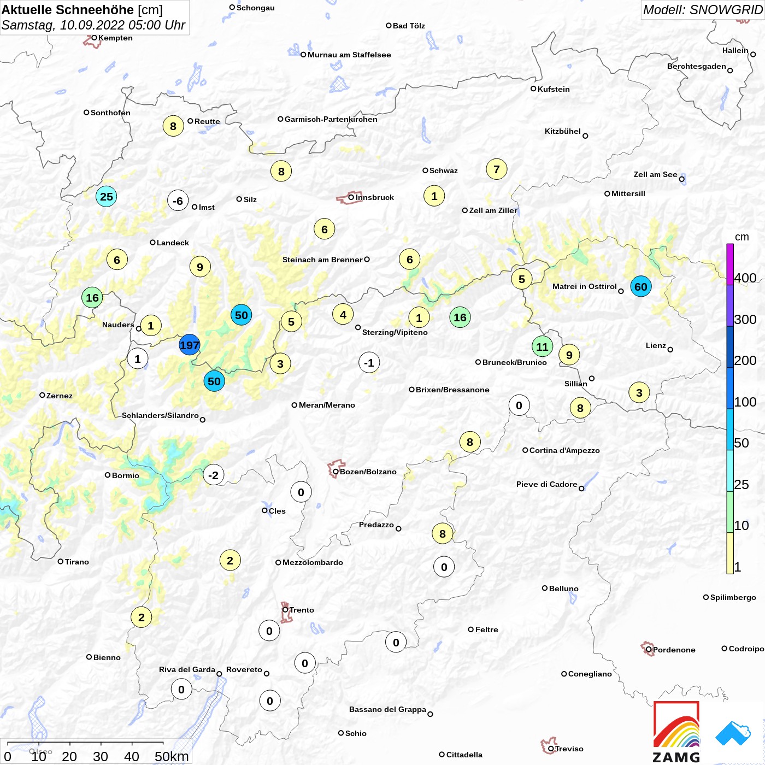The image size is (765, 765).
Task: Click the Belluno town label
Action: 563,589
